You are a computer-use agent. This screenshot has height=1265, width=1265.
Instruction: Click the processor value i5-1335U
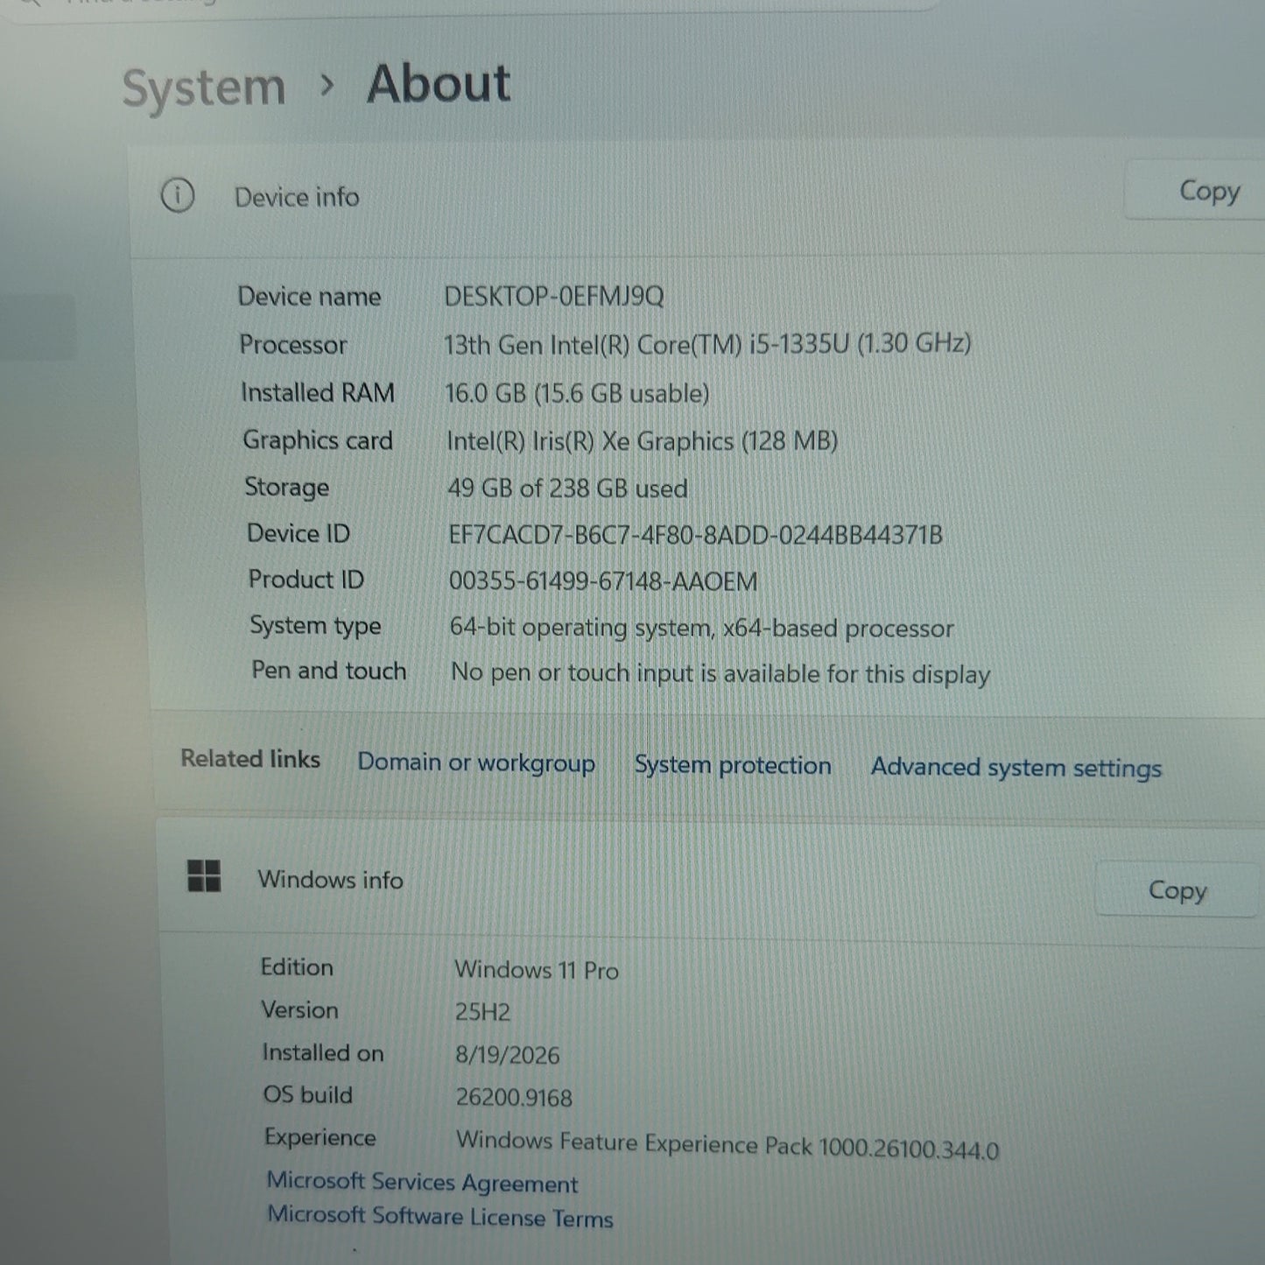coord(707,344)
